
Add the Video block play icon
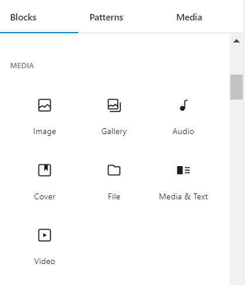(x=44, y=235)
